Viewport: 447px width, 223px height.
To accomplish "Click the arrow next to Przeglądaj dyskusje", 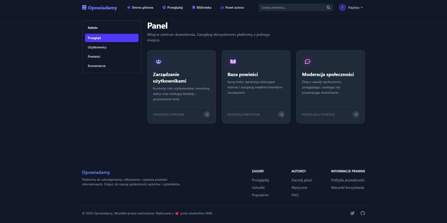I will coord(356,114).
